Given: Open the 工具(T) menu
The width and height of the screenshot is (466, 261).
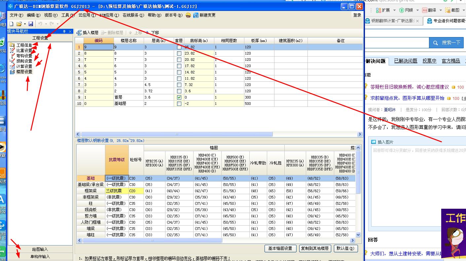Looking at the screenshot, I should point(68,15).
